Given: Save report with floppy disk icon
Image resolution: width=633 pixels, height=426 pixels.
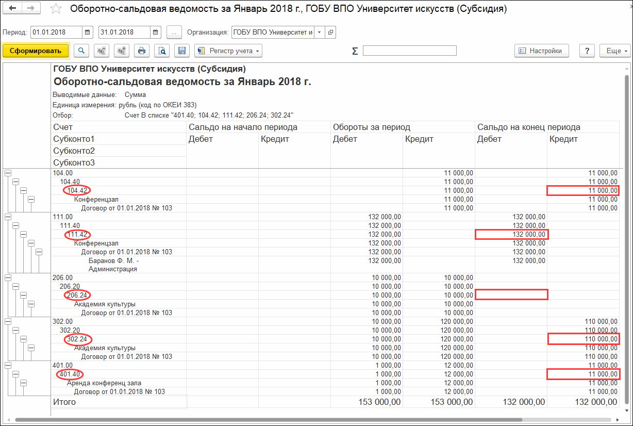Looking at the screenshot, I should point(182,51).
